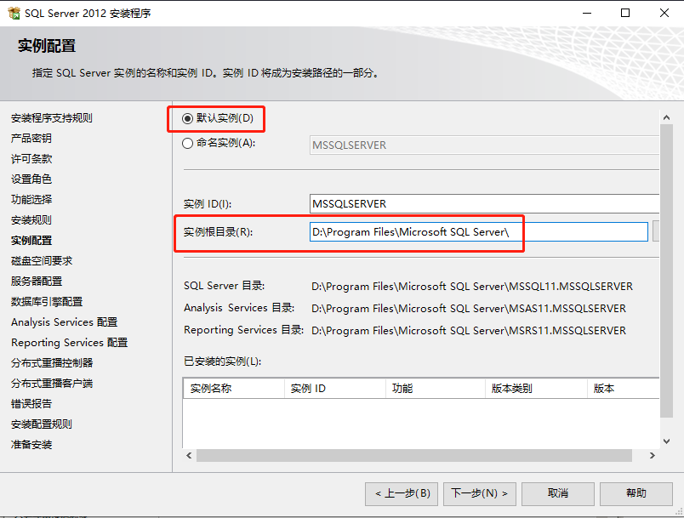
Task: Click the 功能 column header
Action: (436, 389)
